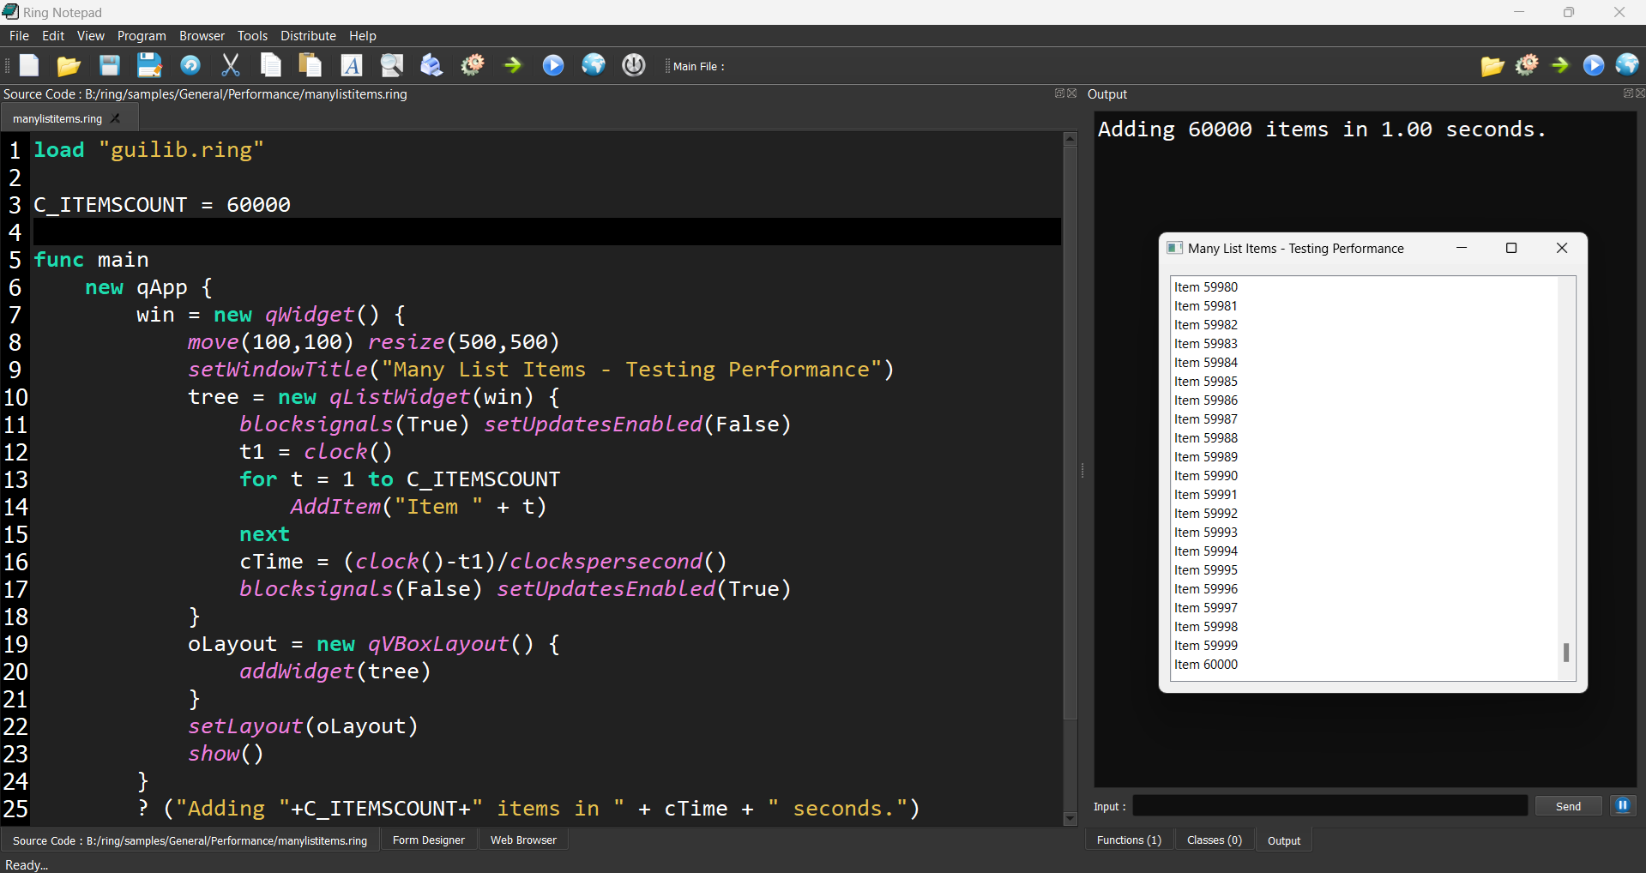This screenshot has height=873, width=1646.
Task: Click the 'Adding 60000 items' output text
Action: tap(1322, 129)
